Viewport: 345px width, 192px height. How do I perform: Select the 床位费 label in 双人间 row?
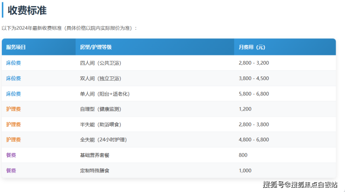(x=14, y=78)
